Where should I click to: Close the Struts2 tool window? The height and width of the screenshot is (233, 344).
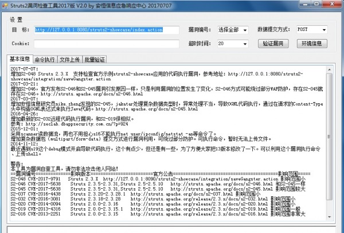tap(332, 4)
